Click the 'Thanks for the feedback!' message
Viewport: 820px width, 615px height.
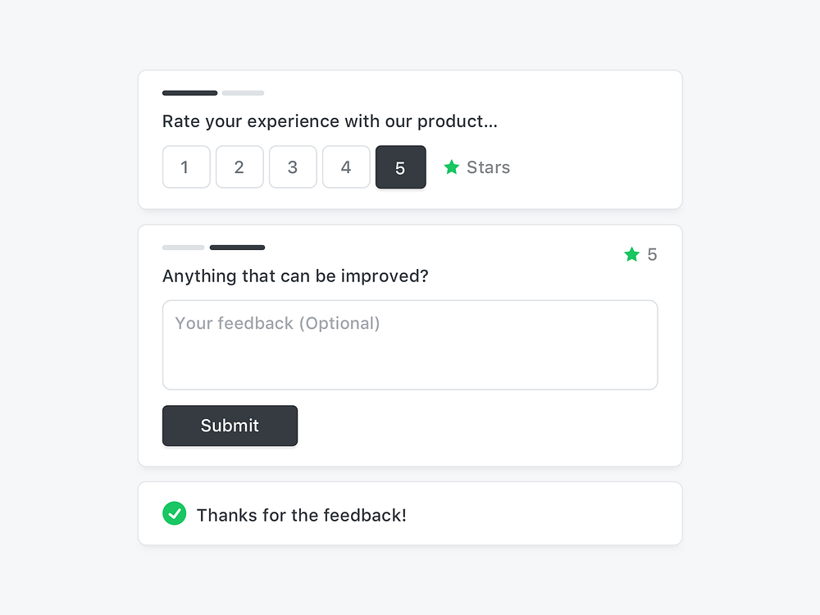pyautogui.click(x=302, y=515)
